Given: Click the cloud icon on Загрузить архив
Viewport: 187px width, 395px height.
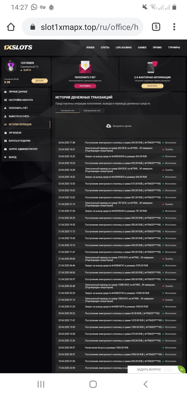Looking at the screenshot, I should [x=109, y=126].
